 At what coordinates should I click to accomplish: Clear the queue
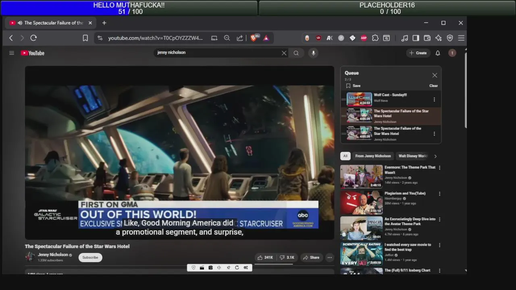coord(433,86)
